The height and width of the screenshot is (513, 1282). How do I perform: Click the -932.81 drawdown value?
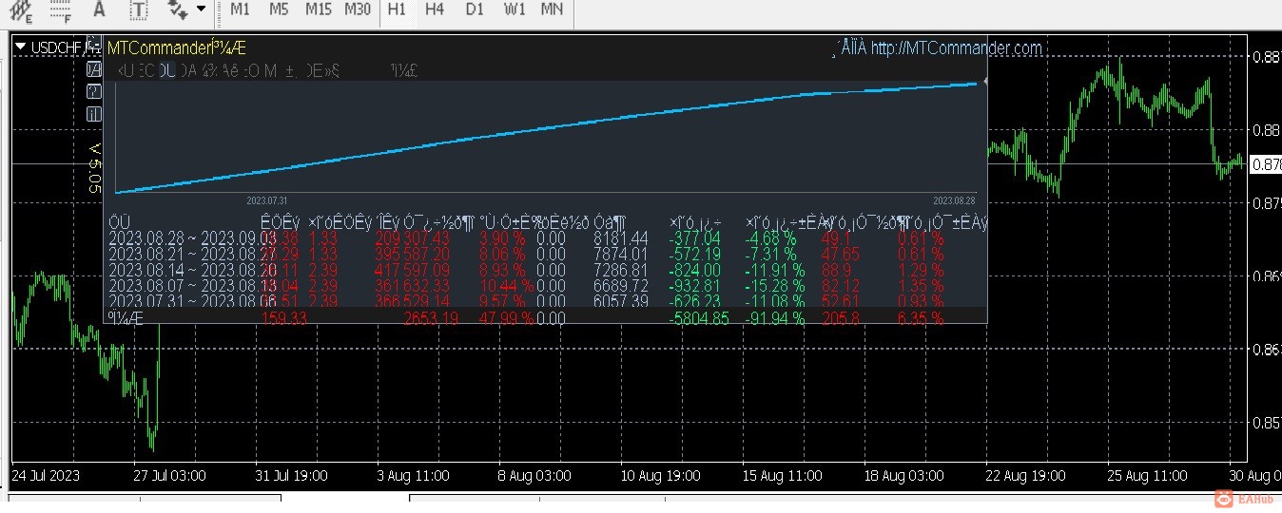[x=695, y=286]
